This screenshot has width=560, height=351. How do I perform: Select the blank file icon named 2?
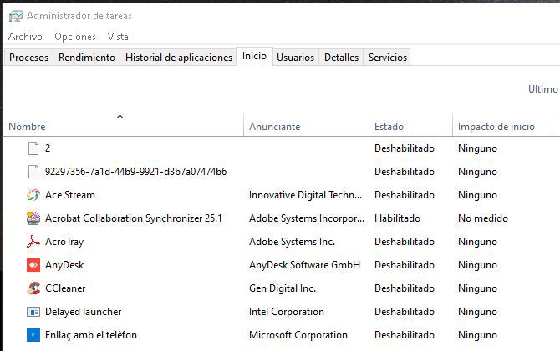coord(33,148)
